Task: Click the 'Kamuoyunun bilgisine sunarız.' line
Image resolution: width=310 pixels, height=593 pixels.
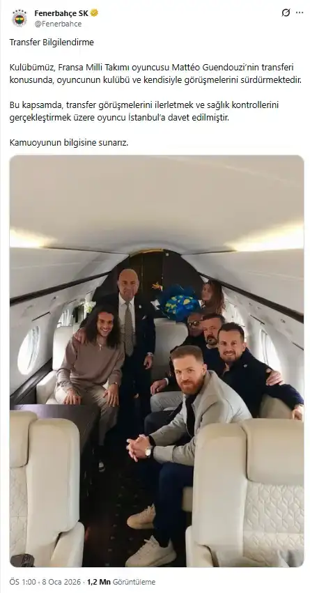Action: coord(69,143)
